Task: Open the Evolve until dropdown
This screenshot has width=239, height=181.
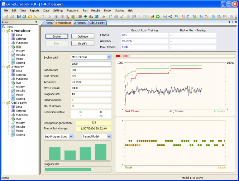Action: 109,57
